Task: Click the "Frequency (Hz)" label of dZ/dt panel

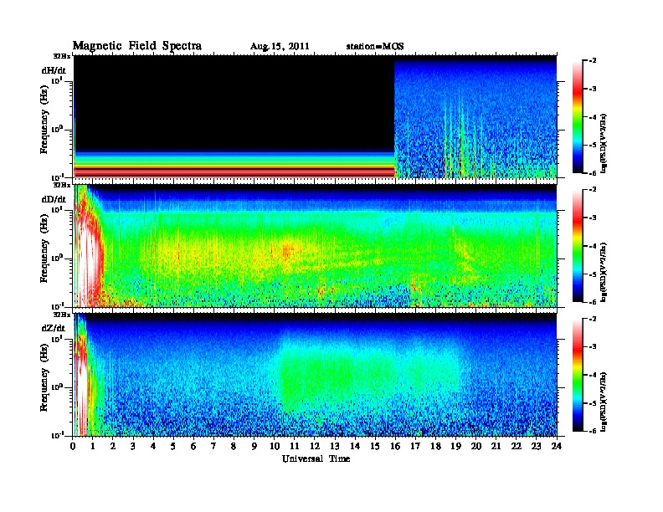Action: click(x=44, y=378)
